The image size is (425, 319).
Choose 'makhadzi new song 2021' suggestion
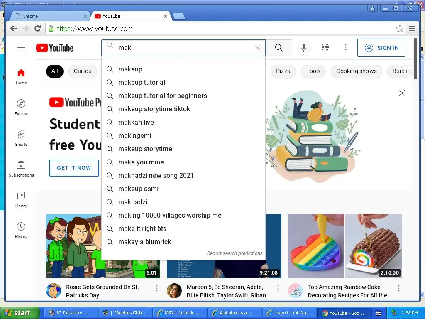[183, 176]
